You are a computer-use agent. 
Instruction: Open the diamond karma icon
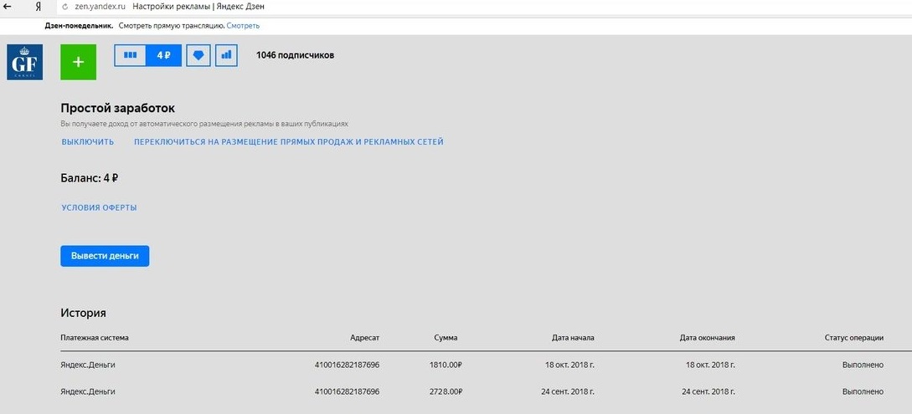click(198, 55)
